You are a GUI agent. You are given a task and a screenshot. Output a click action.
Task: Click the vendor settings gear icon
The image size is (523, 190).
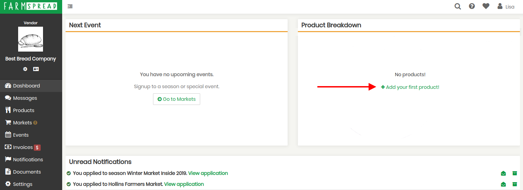[25, 69]
